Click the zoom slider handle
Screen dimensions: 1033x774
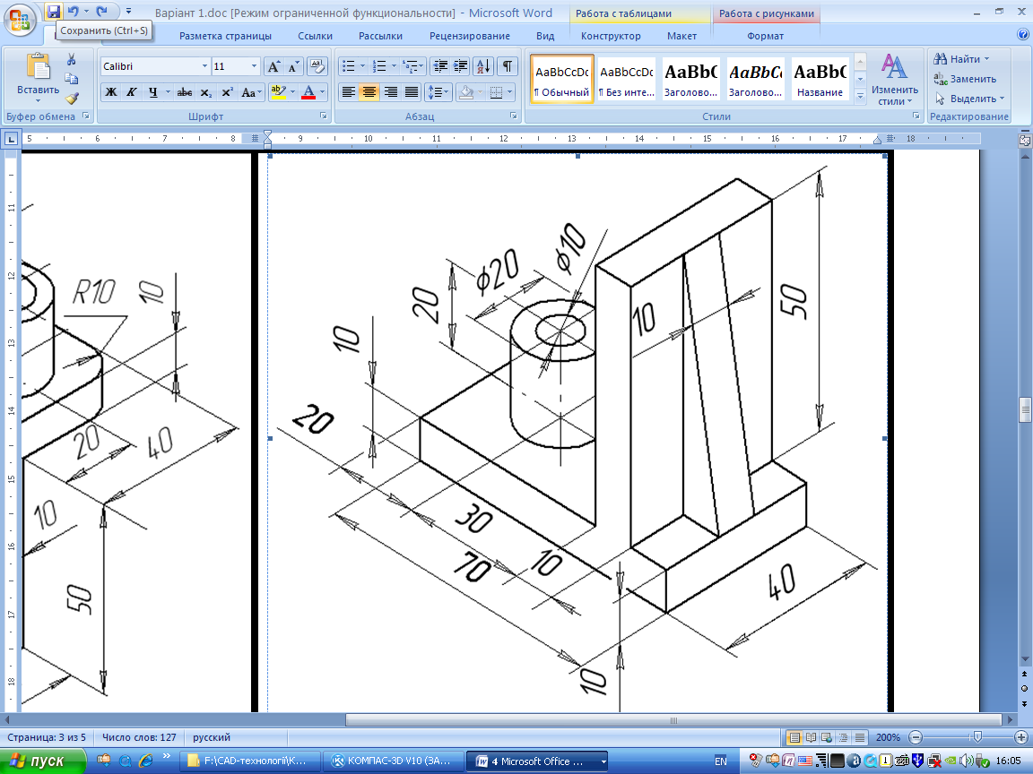pyautogui.click(x=977, y=737)
